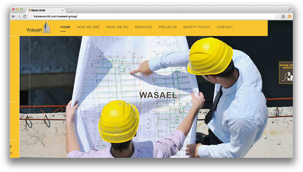The height and width of the screenshot is (172, 303).
Task: Click the Wasael logo in header
Action: pos(38,28)
